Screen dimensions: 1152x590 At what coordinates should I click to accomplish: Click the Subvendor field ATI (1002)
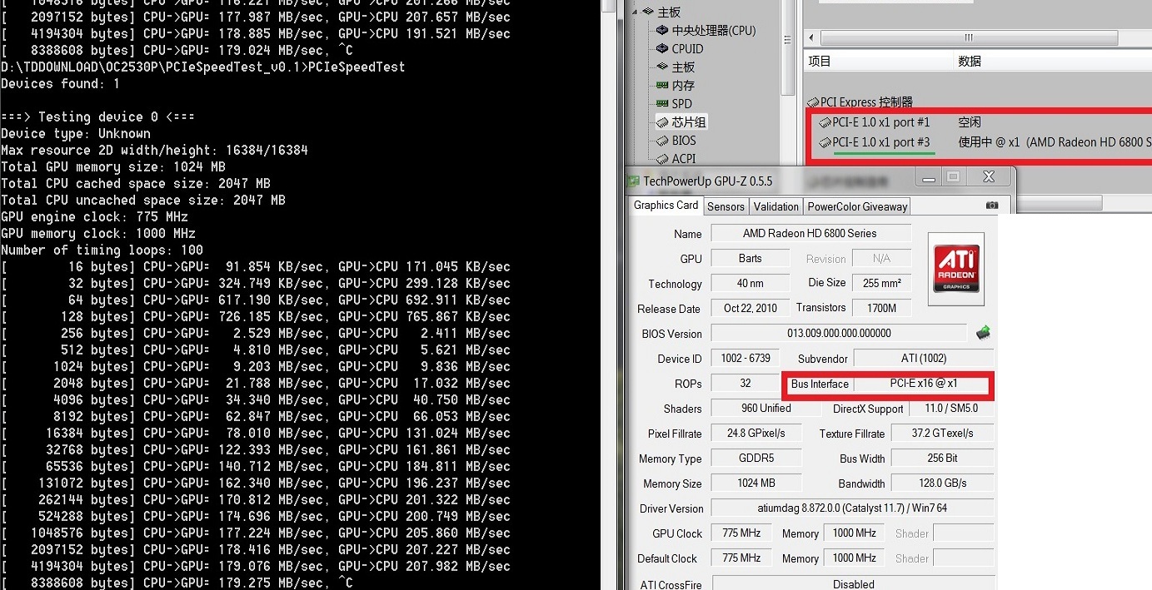pyautogui.click(x=924, y=358)
